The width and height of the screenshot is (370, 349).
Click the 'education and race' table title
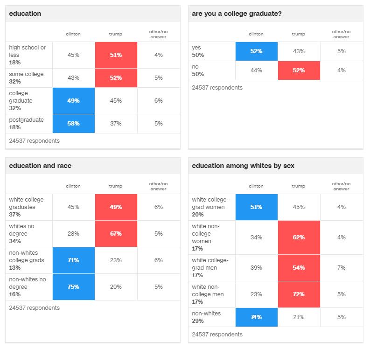pos(40,166)
